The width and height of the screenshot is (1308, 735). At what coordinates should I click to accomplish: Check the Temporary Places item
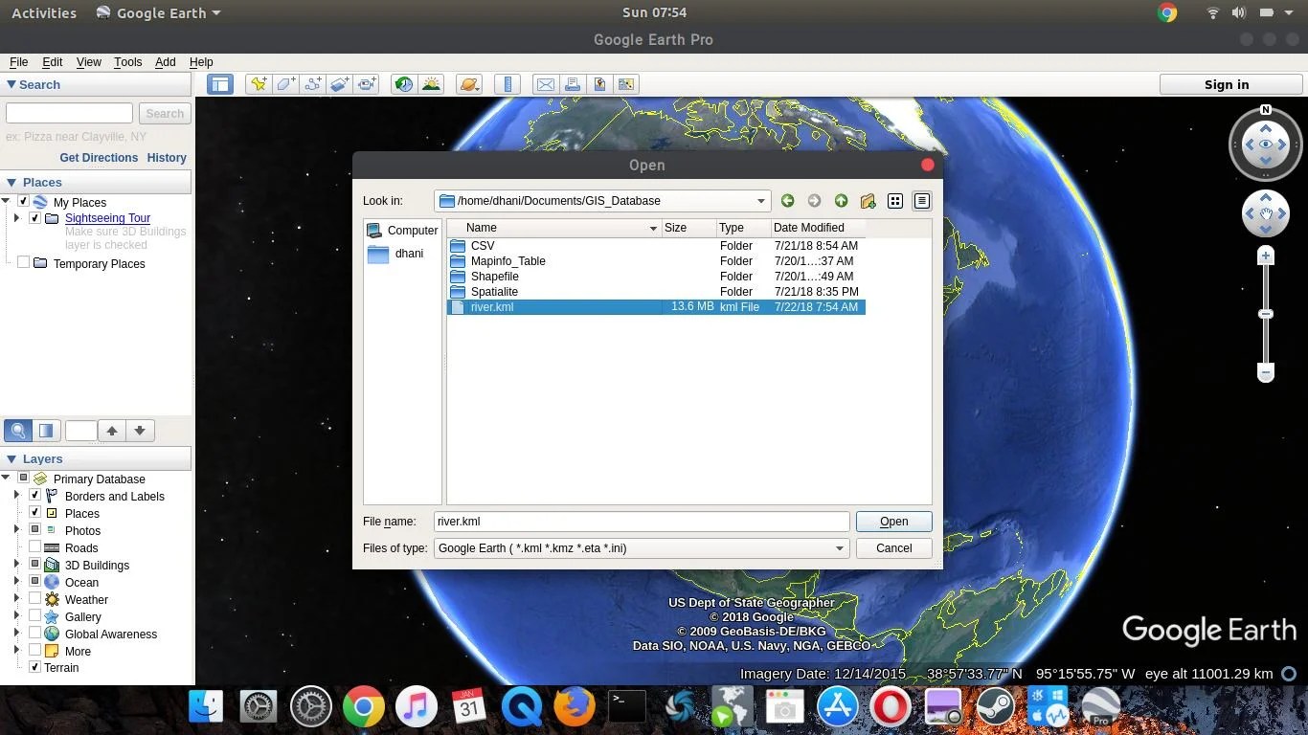[x=25, y=263]
